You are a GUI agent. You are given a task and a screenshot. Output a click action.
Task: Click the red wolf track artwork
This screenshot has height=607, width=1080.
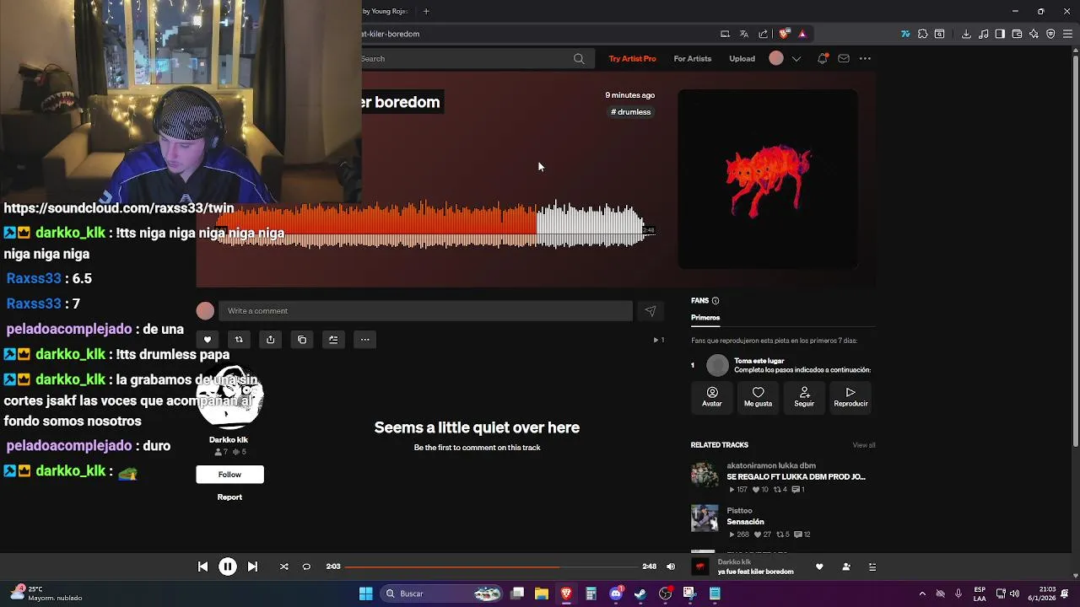tap(768, 180)
